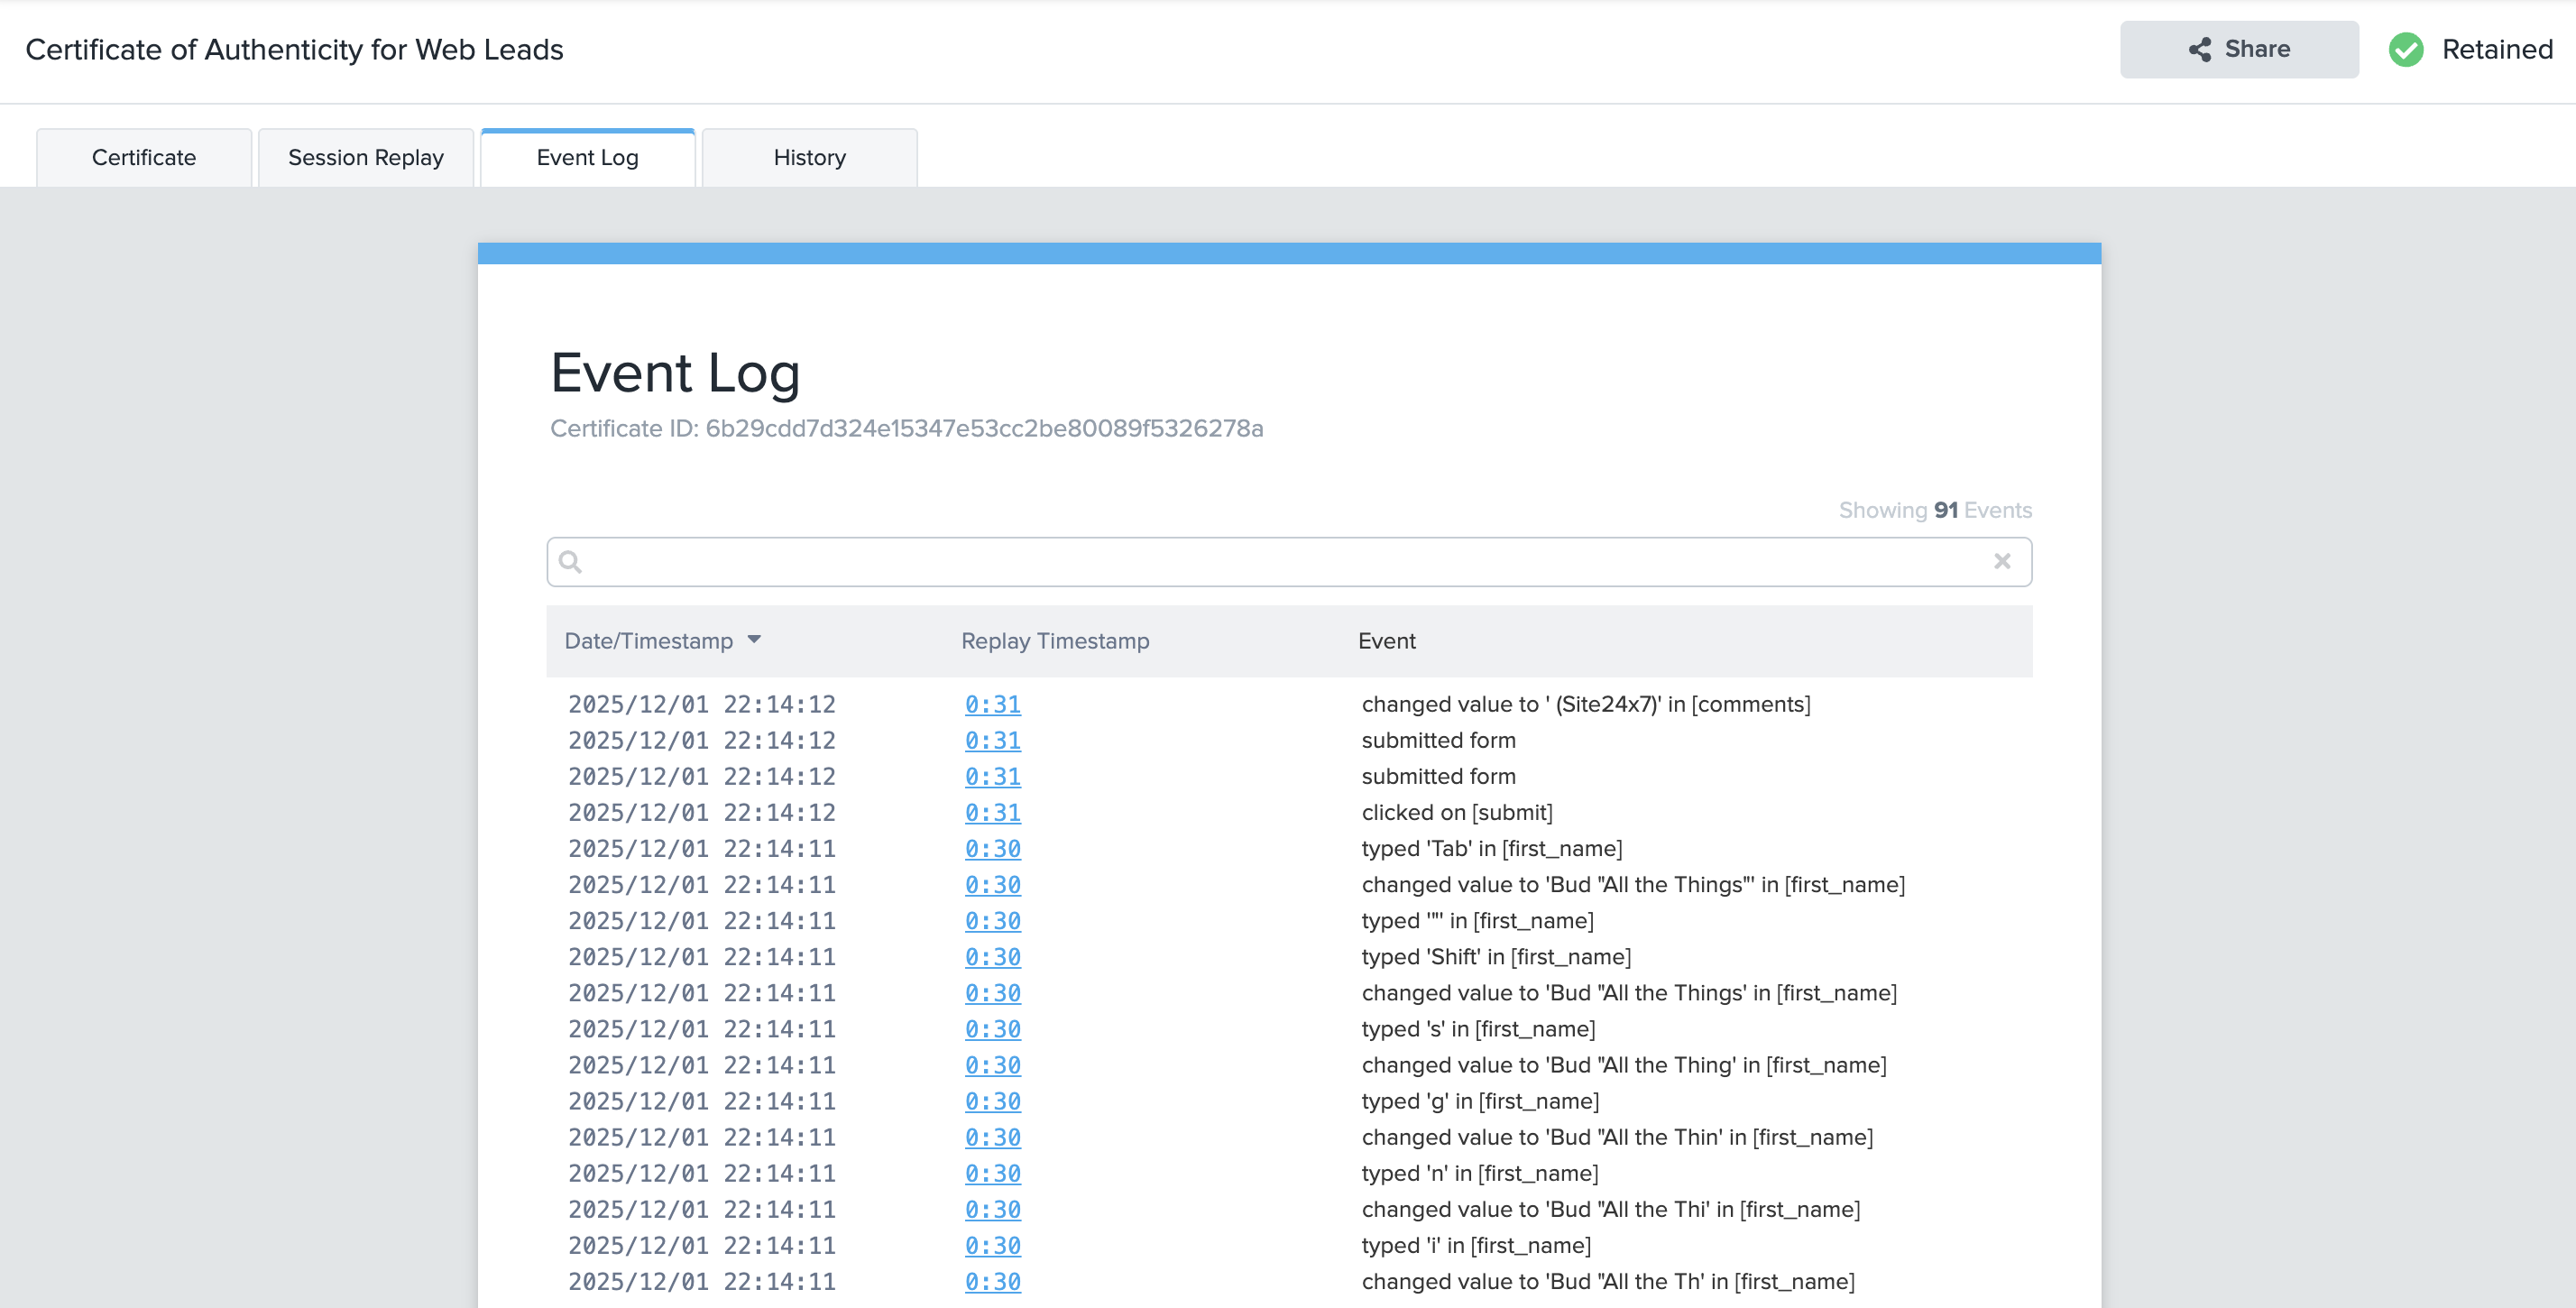Click the Share button
2576x1308 pixels.
[2238, 49]
